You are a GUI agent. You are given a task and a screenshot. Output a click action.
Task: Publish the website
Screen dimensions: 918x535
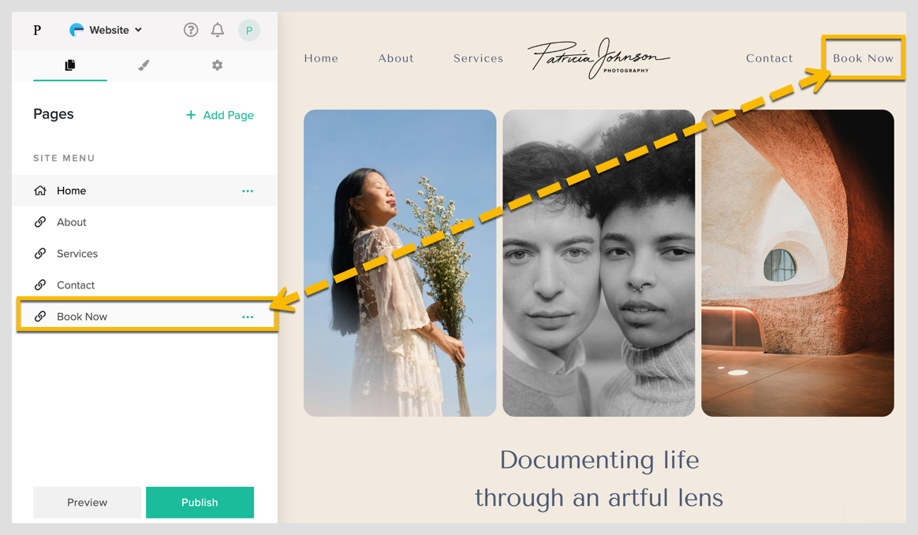200,502
